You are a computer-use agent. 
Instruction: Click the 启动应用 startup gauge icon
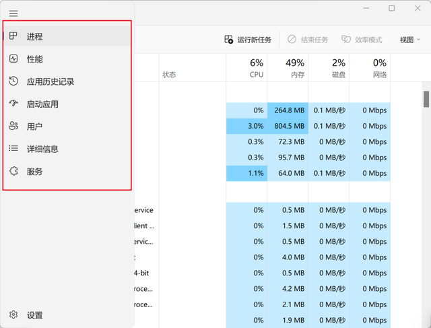pos(13,103)
